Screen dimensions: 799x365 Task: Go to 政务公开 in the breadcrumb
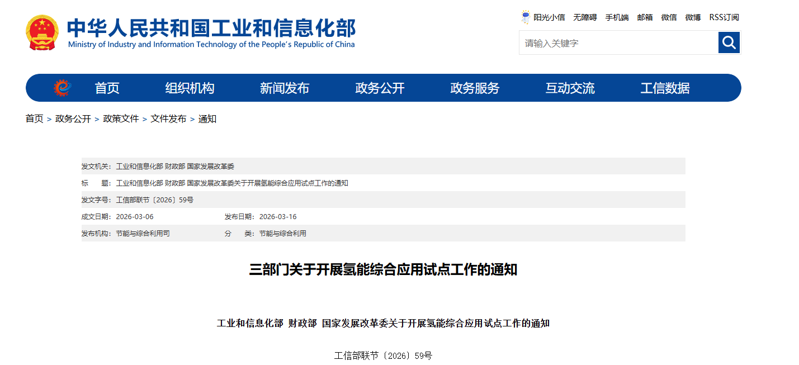73,118
